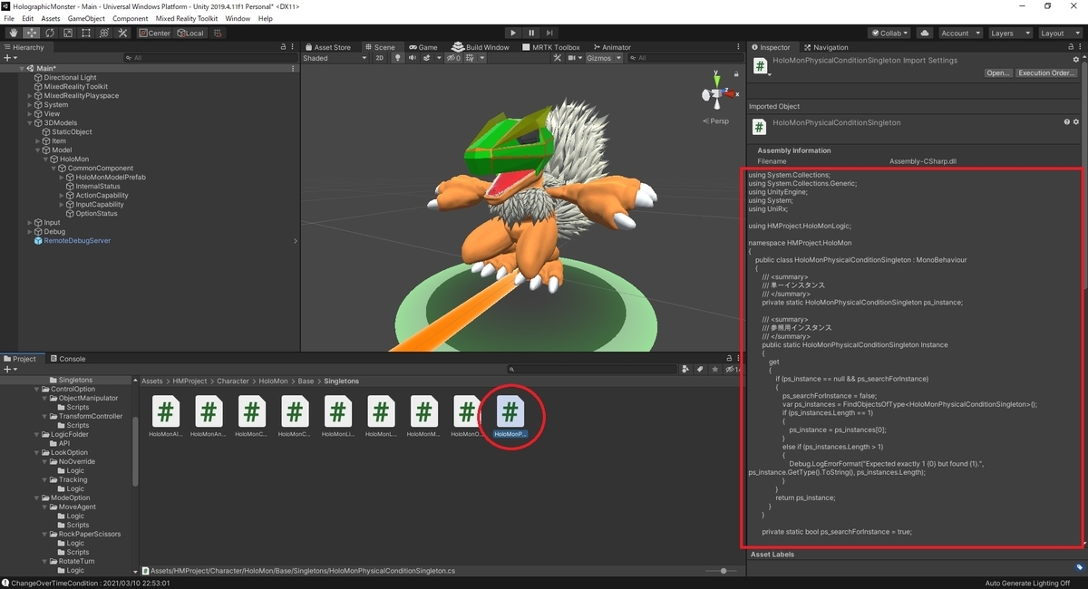Open Hierarchy create plus menu
Screen dimensions: 1088x589
[10, 58]
